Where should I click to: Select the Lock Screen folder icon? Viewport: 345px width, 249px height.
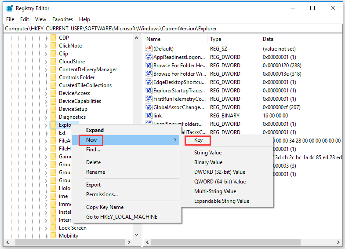53,228
